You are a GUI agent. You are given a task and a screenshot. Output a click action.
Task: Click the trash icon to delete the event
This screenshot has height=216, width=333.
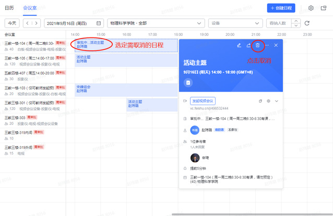click(x=257, y=46)
